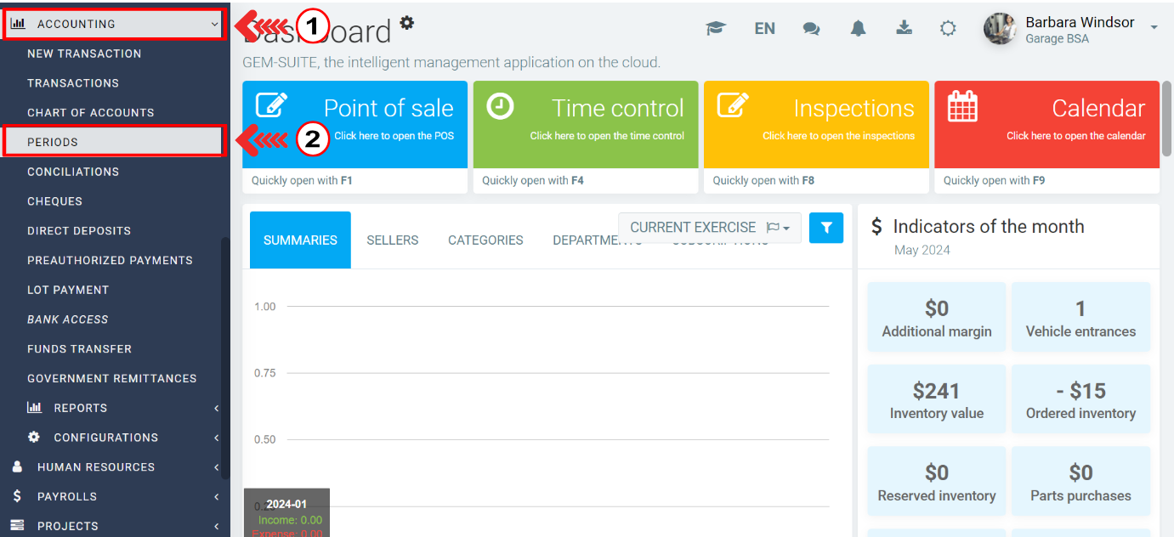Click the download icon in header
Viewport: 1174px width, 537px height.
(904, 28)
